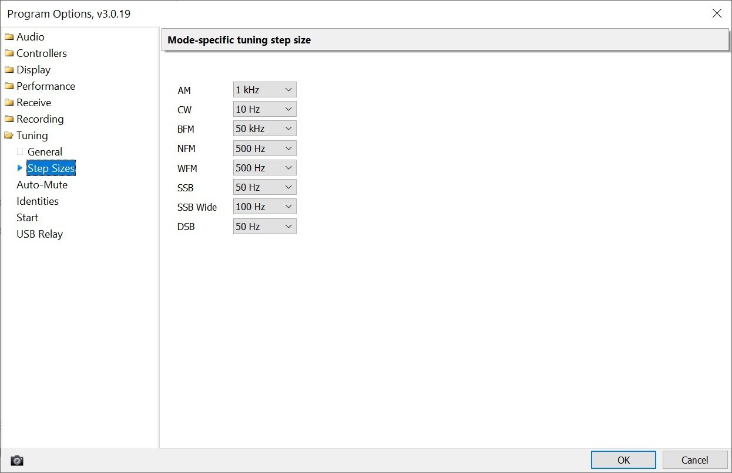Open the CW step size dropdown
The image size is (732, 473).
(264, 109)
